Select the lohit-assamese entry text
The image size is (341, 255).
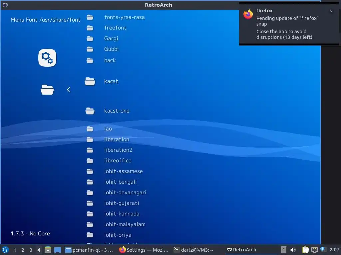click(124, 171)
